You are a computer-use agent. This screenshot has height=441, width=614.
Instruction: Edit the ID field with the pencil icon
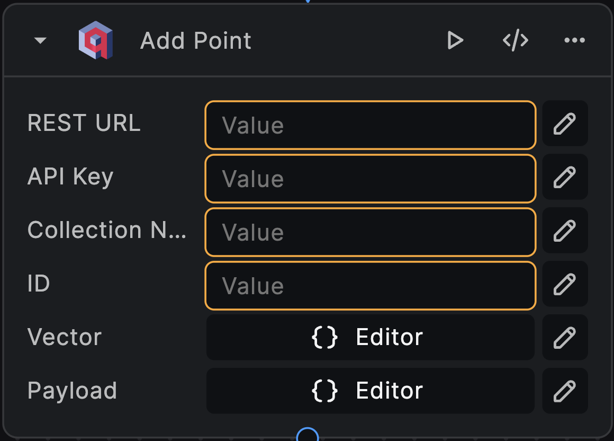click(565, 284)
